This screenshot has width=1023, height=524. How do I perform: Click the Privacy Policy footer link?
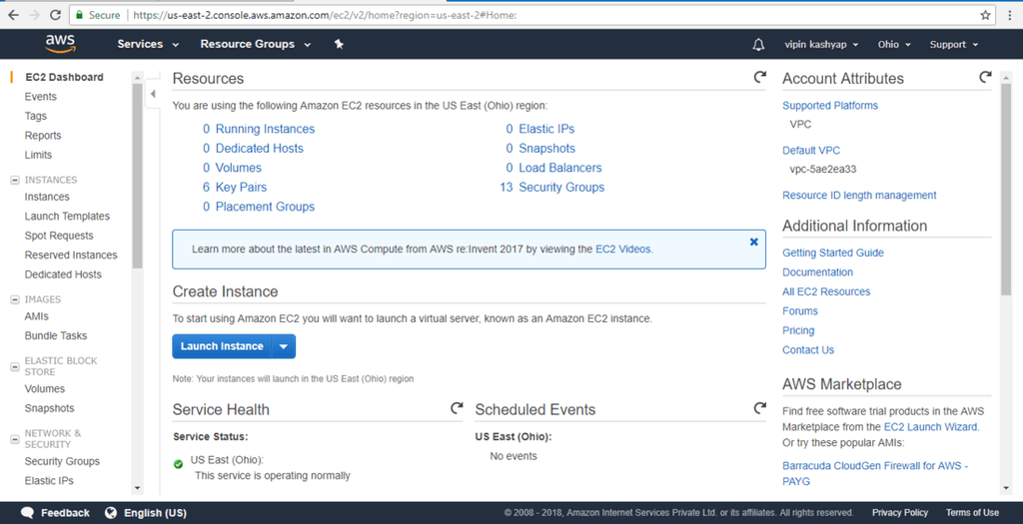900,513
